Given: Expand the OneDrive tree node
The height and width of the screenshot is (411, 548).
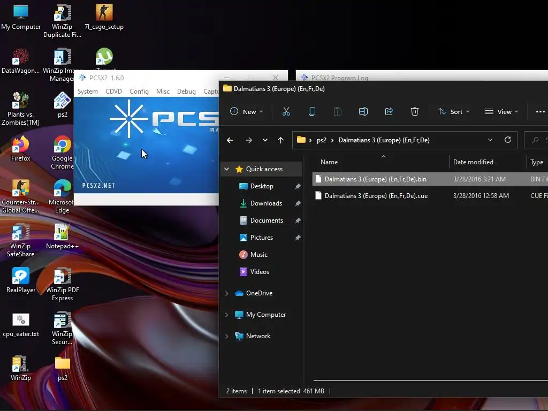Looking at the screenshot, I should [x=226, y=293].
